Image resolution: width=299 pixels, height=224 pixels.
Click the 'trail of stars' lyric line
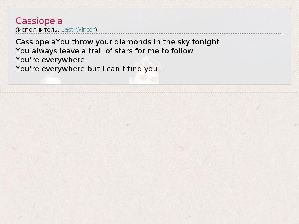[105, 51]
